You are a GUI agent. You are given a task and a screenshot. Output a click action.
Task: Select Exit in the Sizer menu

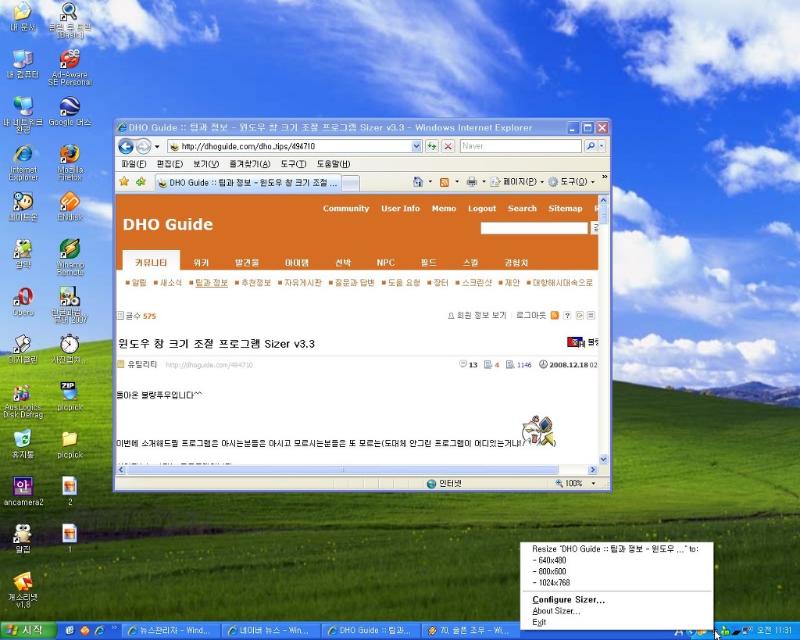click(616, 622)
